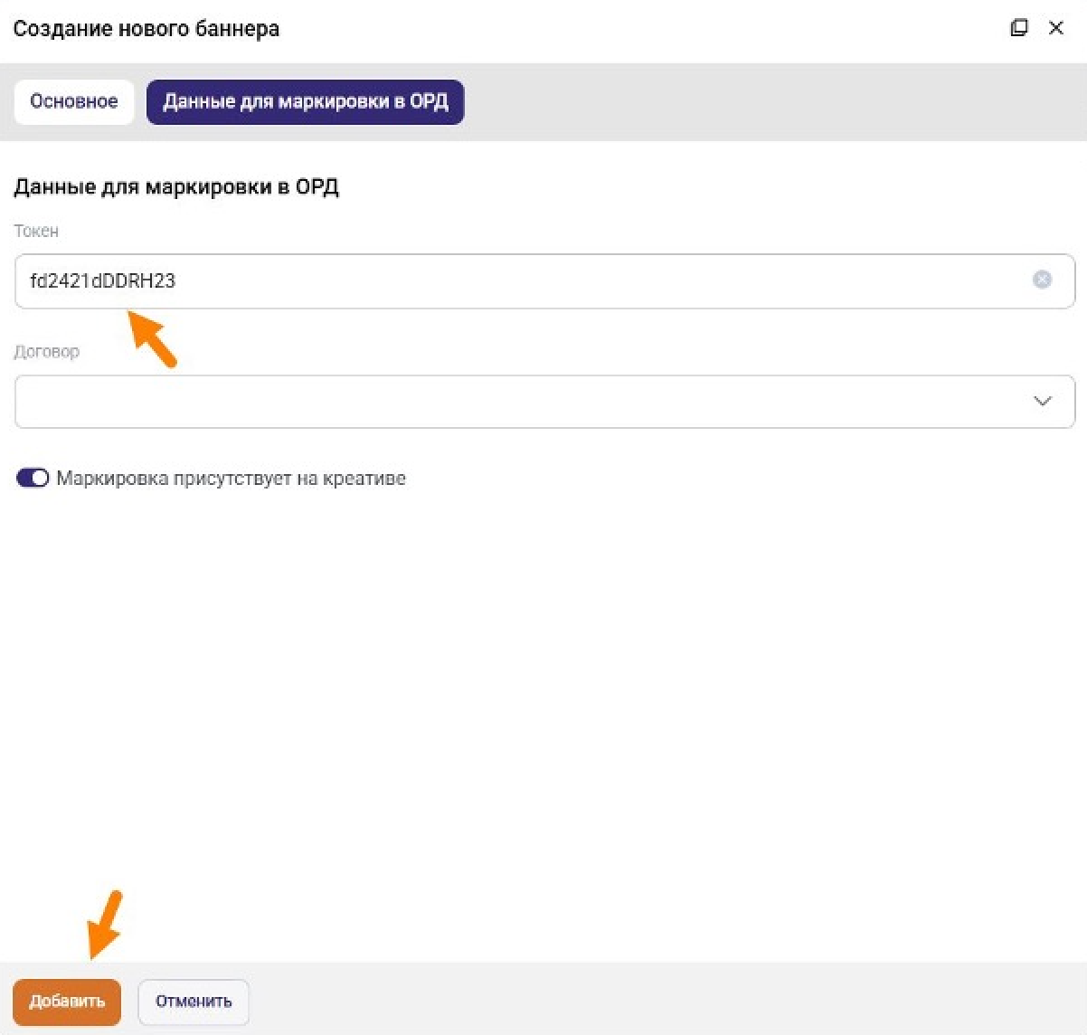
Task: Click the token value fd2421dDDRH23
Action: click(102, 280)
